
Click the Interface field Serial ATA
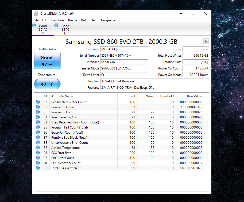[124, 62]
